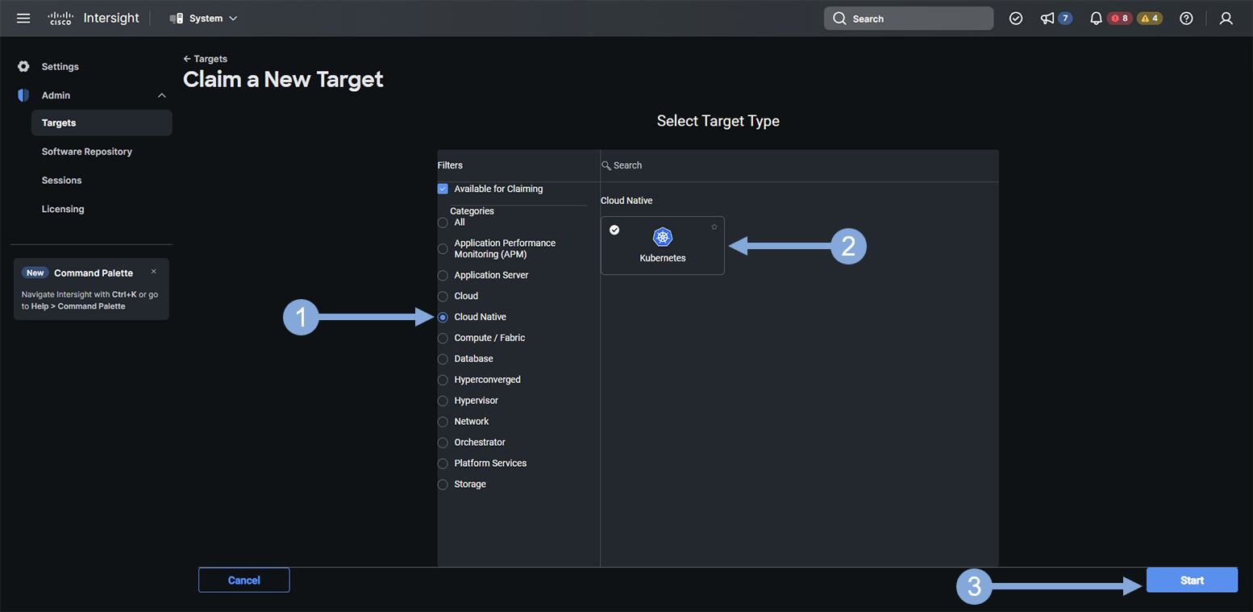The height and width of the screenshot is (612, 1253).
Task: Select Application Performance Monitoring (APM) category
Action: (x=443, y=248)
